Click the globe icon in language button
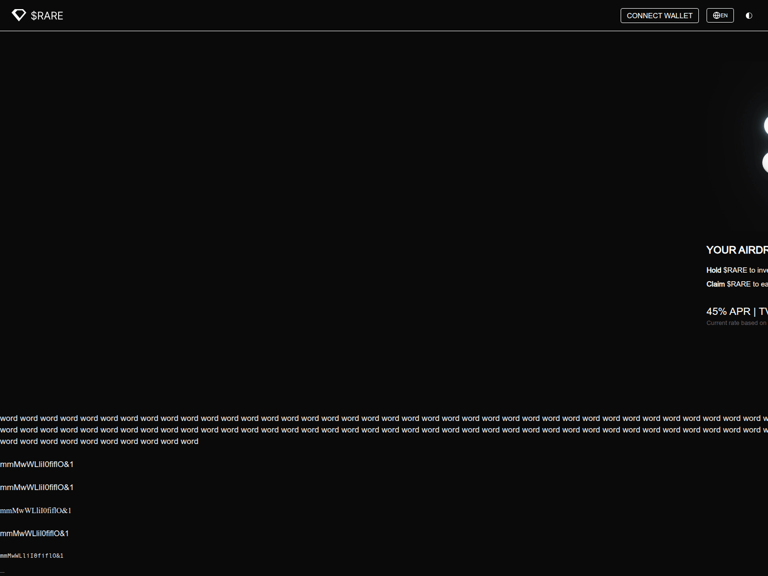The image size is (768, 576). (716, 15)
